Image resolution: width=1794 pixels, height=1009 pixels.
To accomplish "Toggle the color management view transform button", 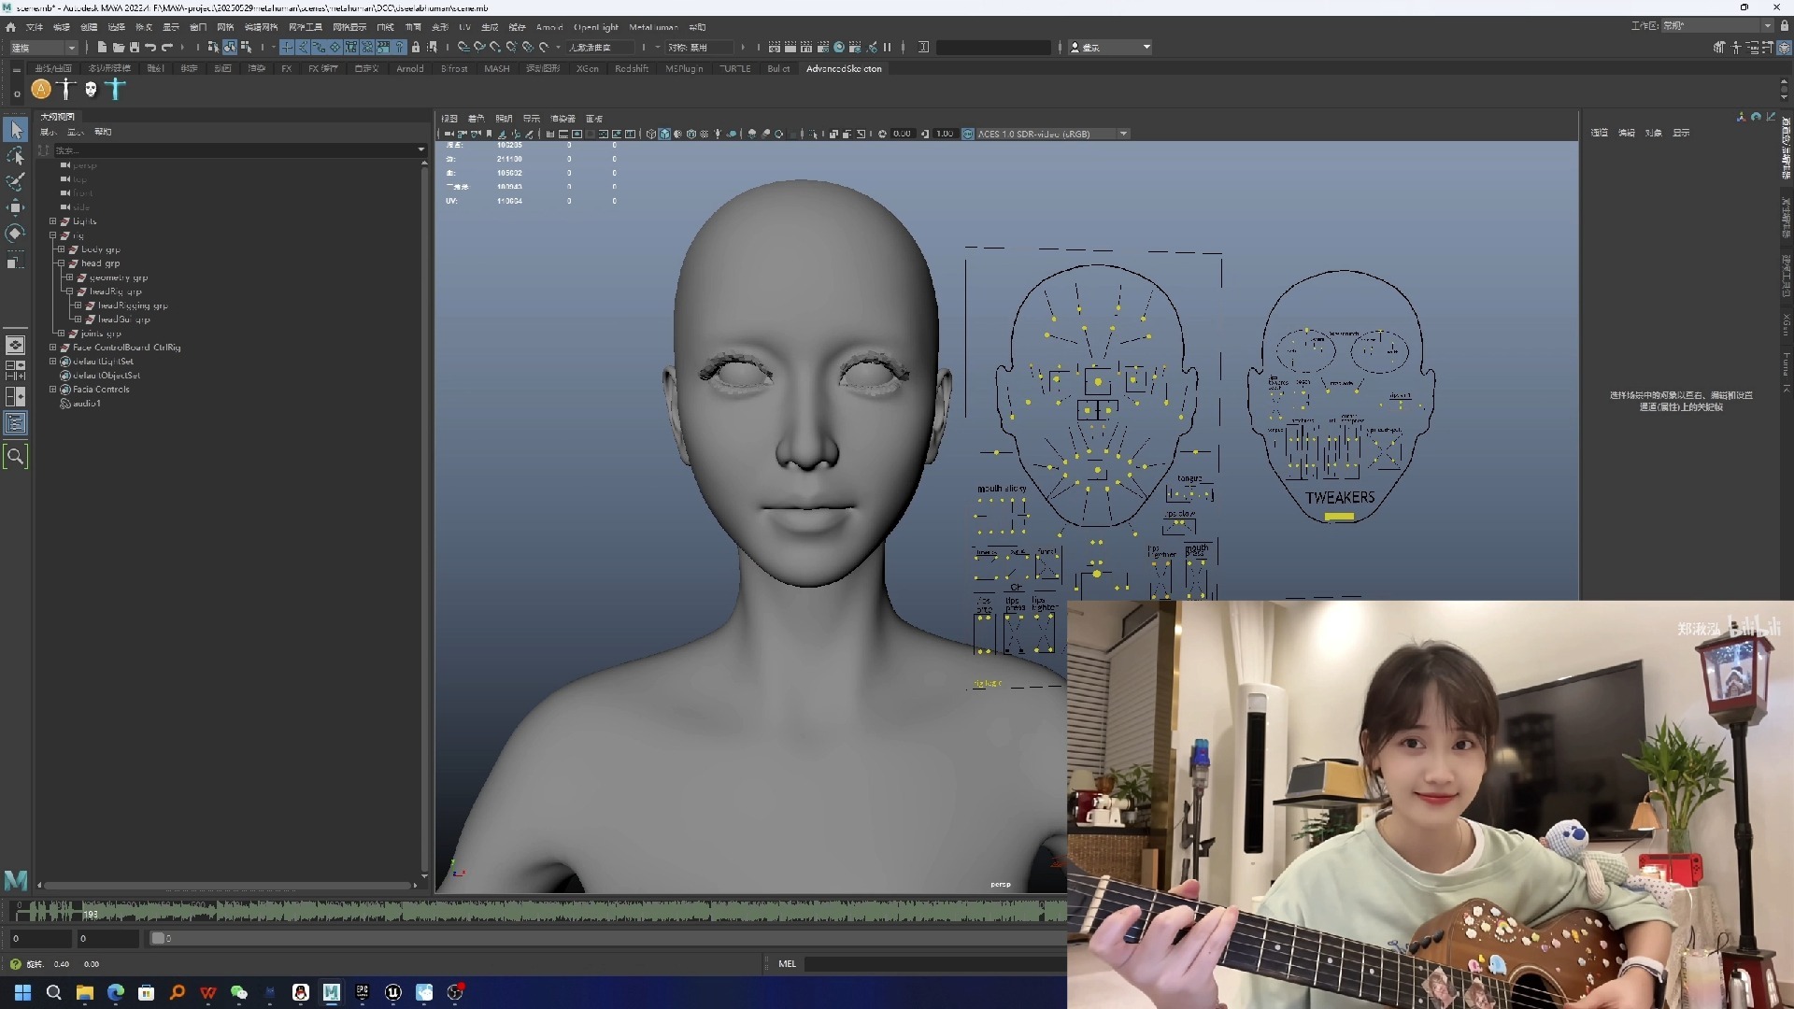I will point(968,134).
